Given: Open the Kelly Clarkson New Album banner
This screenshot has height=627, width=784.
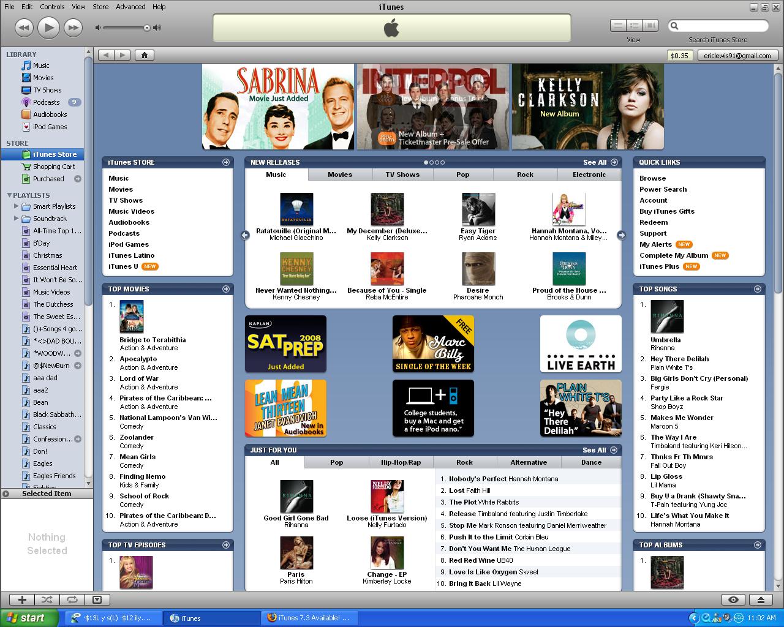Looking at the screenshot, I should tap(587, 107).
